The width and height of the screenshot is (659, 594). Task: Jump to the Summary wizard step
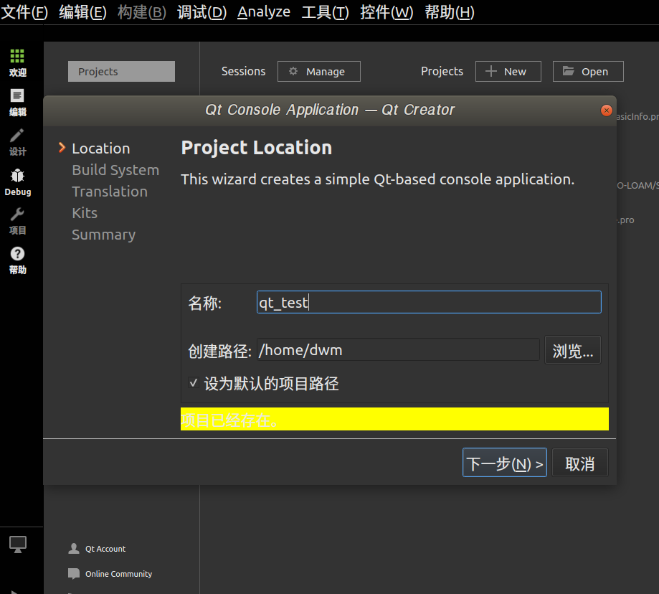point(103,235)
